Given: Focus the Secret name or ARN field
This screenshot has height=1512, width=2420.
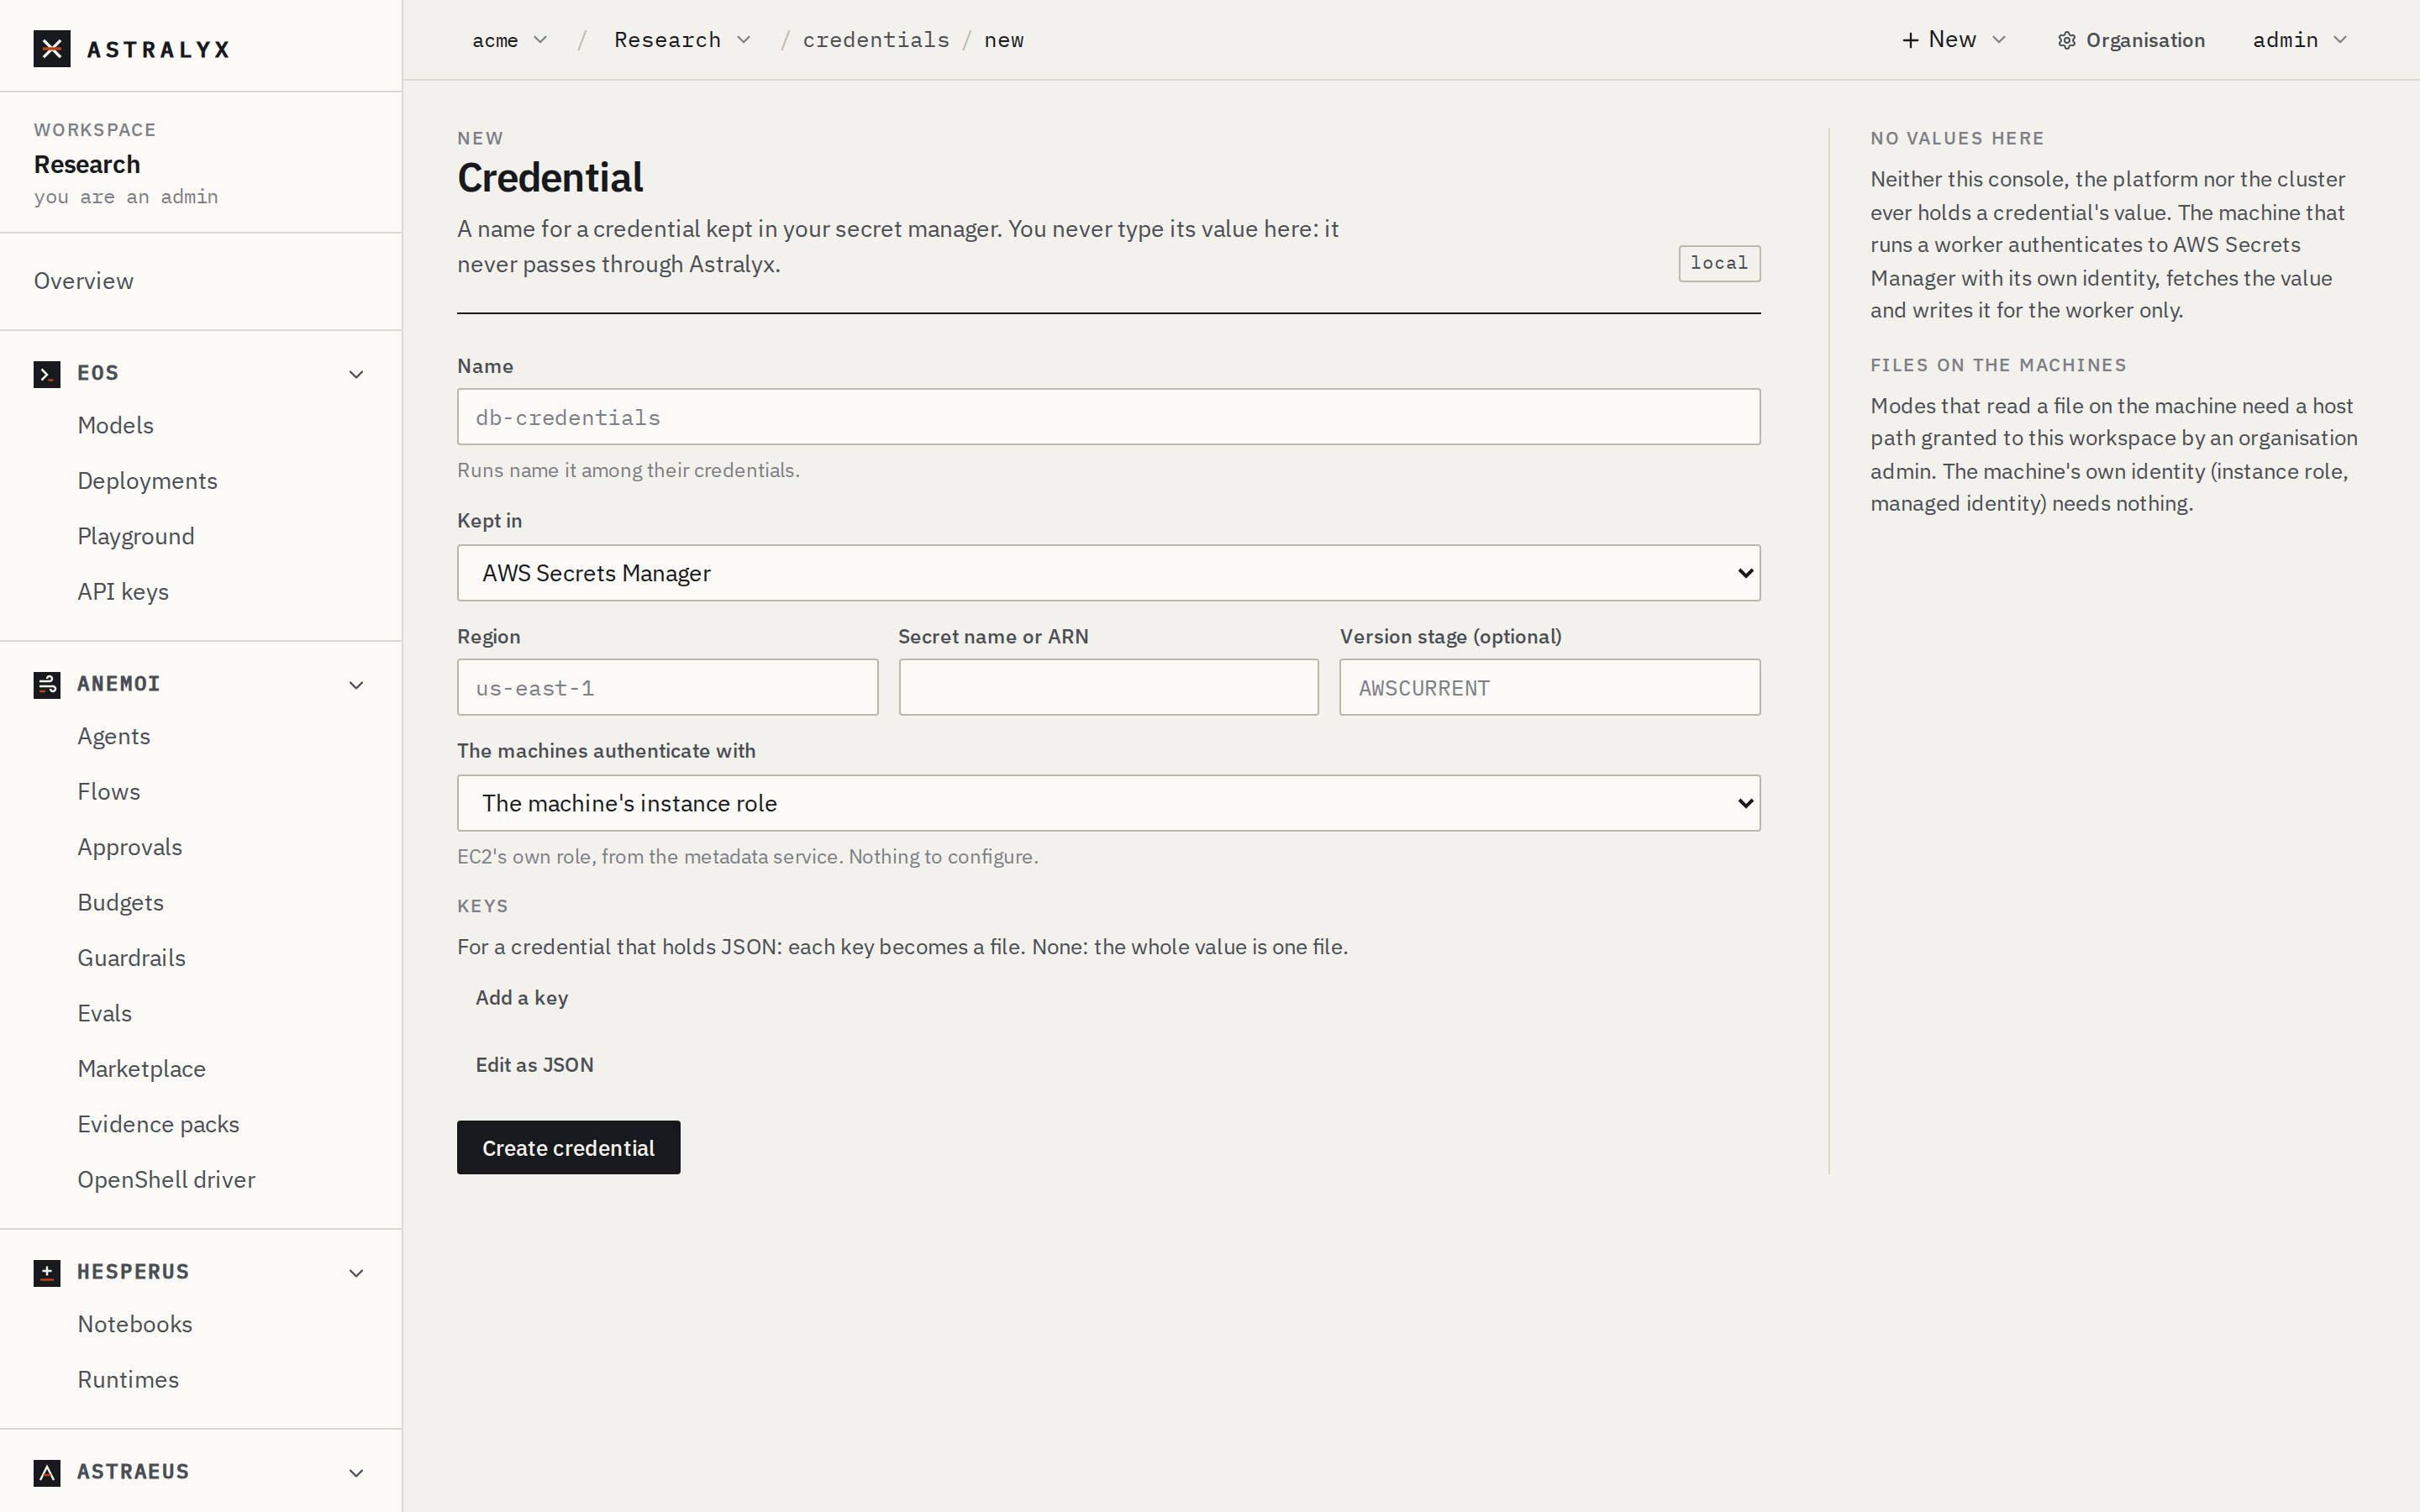Looking at the screenshot, I should [x=1108, y=687].
